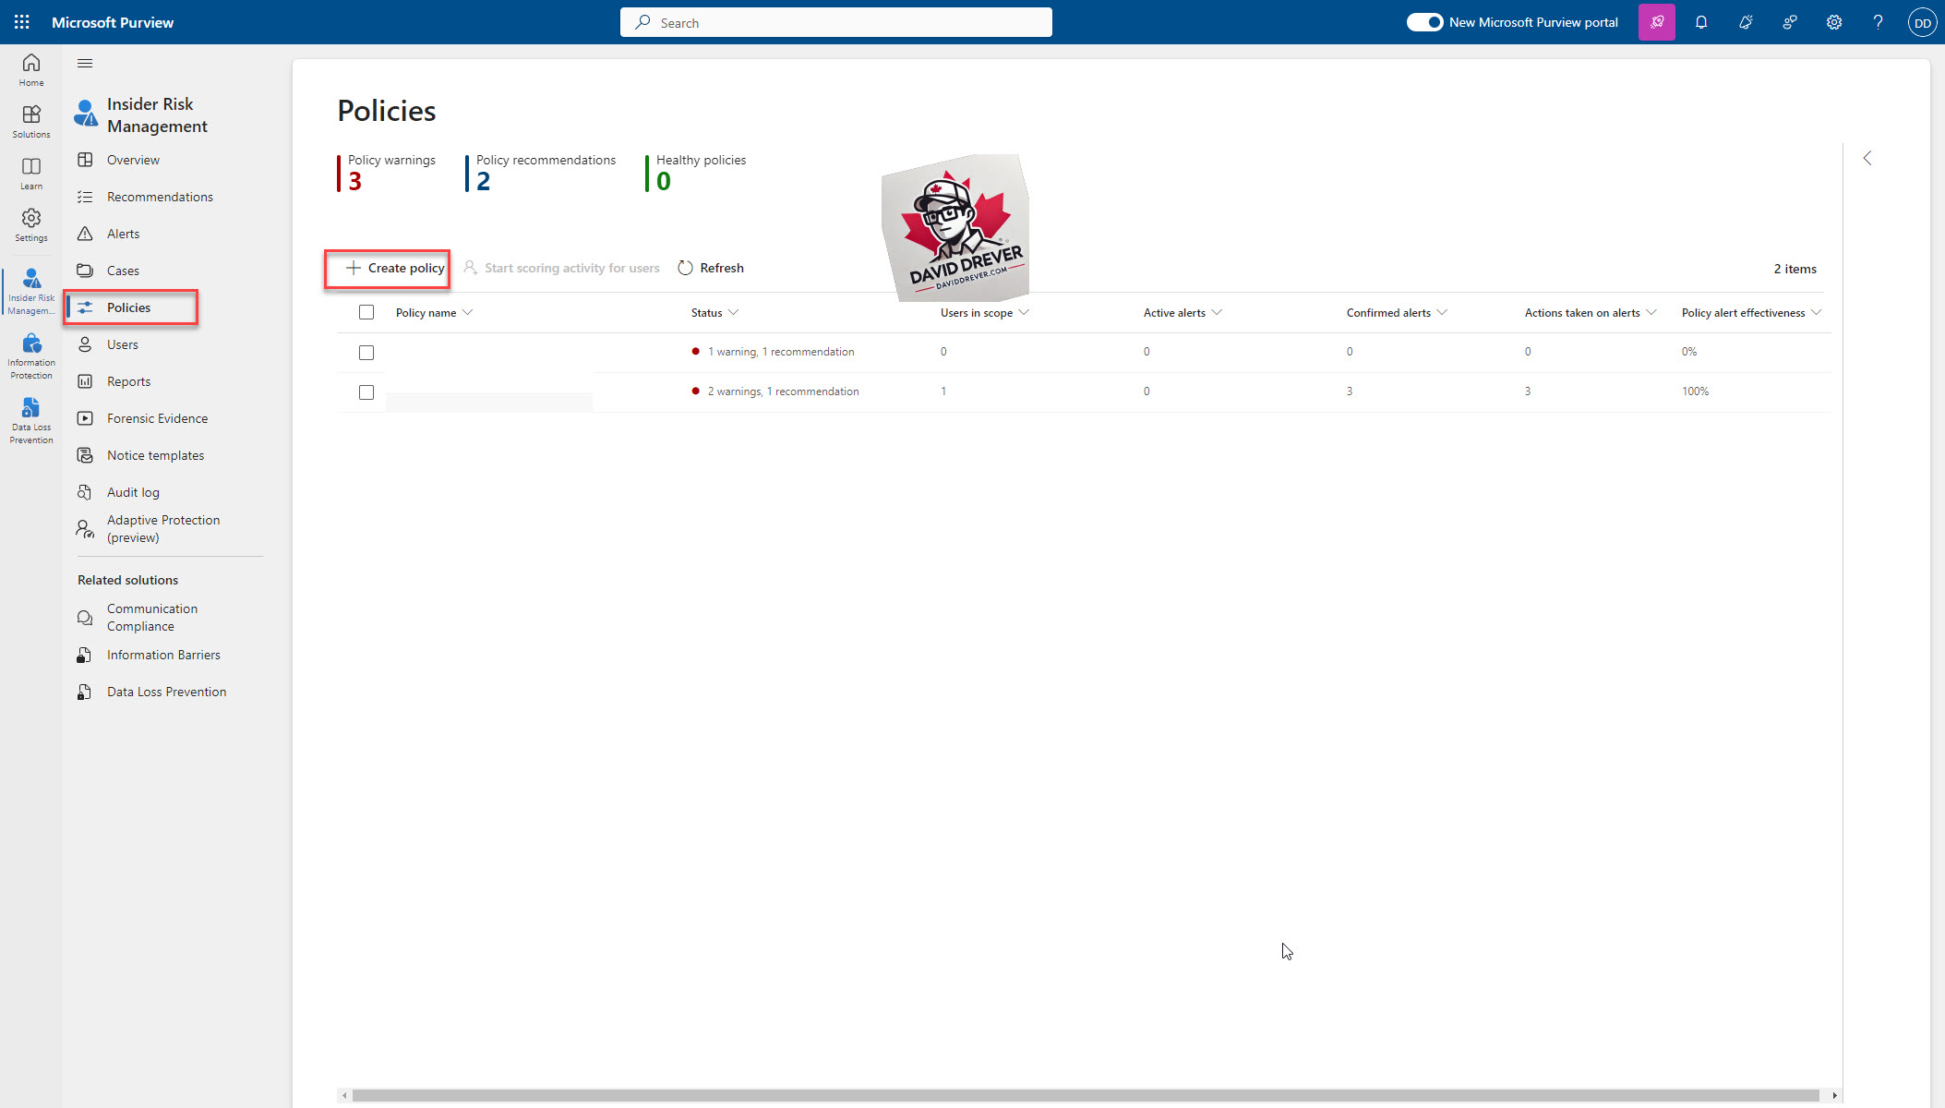
Task: Click the horizontal scrollbar track
Action: 1086,1095
